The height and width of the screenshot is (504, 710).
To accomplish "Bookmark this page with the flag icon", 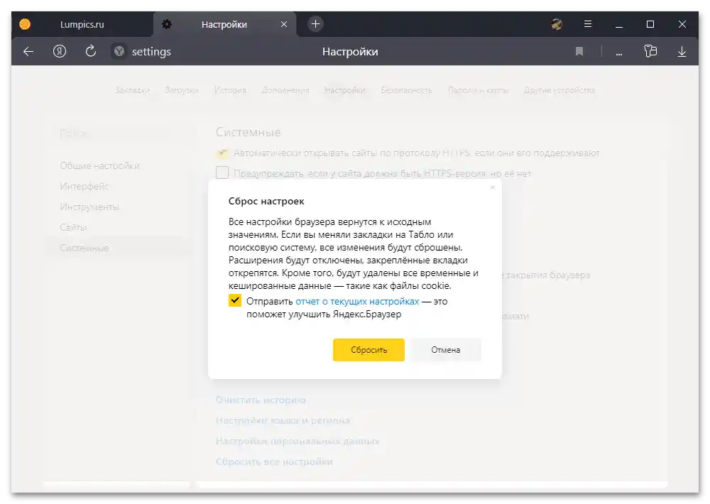I will (579, 52).
